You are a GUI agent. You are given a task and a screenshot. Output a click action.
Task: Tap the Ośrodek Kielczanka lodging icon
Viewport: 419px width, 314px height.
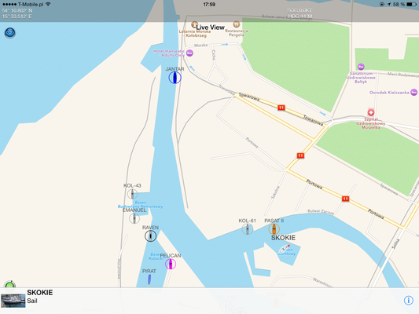coord(414,93)
